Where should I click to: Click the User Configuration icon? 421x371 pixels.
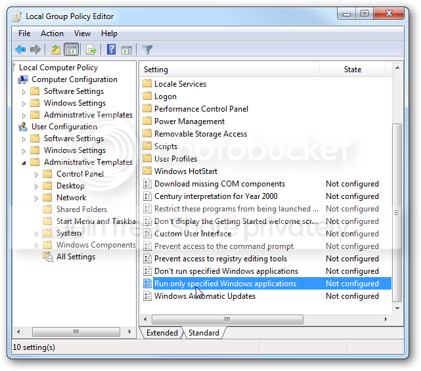pos(23,127)
